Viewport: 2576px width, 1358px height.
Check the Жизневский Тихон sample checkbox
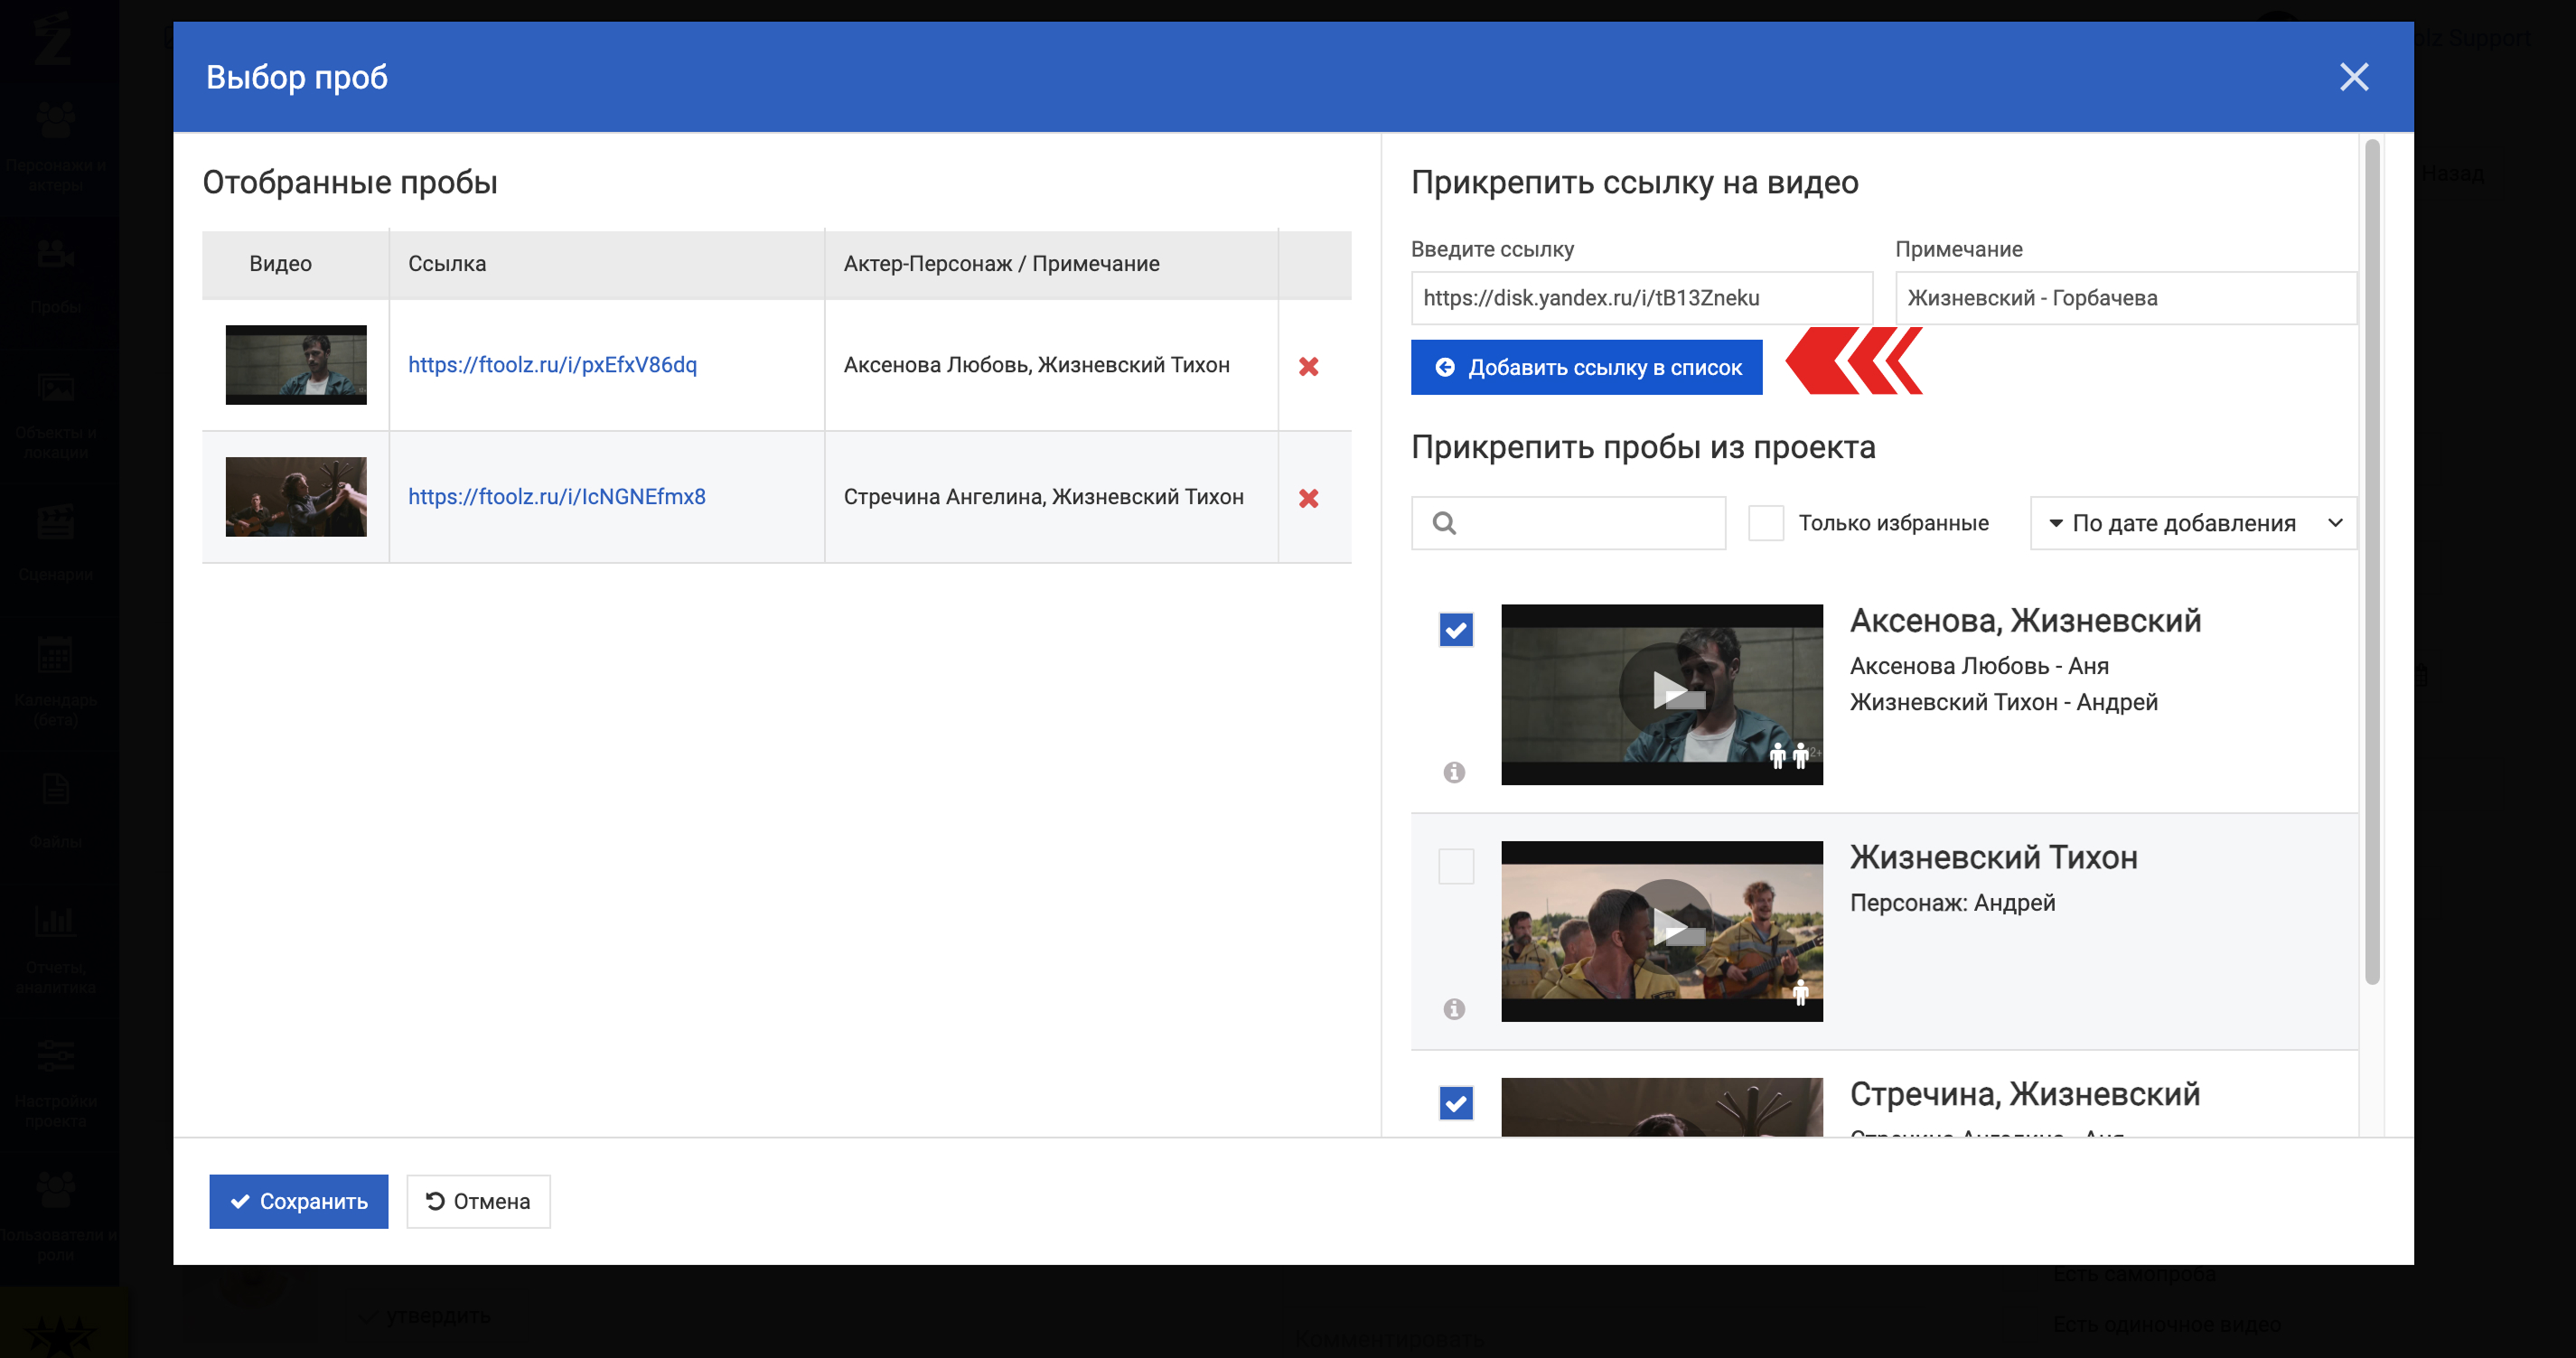pyautogui.click(x=1455, y=866)
